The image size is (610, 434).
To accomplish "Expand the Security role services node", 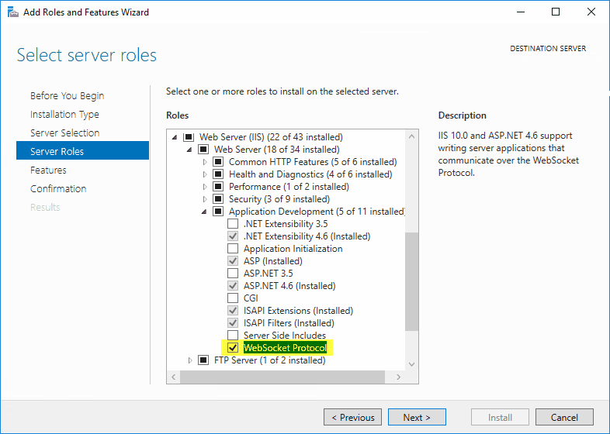I will [x=205, y=199].
